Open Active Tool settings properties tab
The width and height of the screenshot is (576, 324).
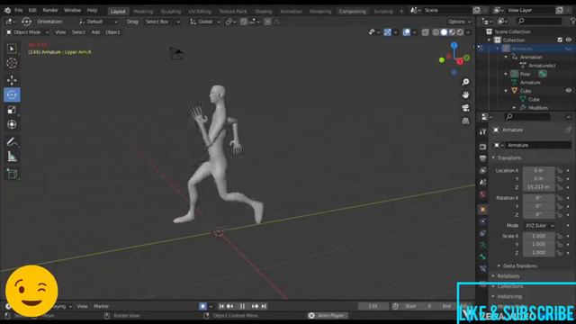(482, 132)
